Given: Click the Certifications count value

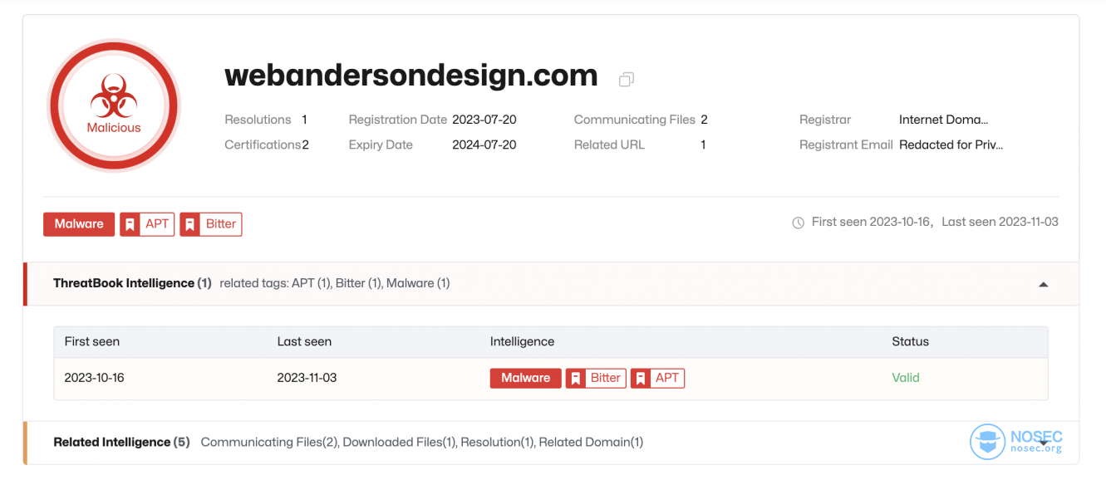Looking at the screenshot, I should tap(305, 144).
